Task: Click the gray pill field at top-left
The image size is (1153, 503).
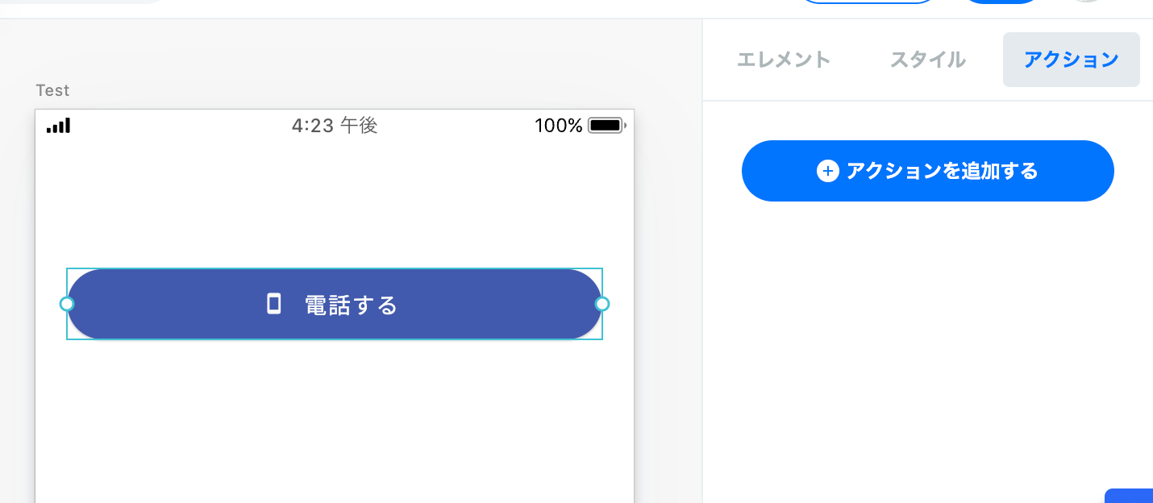Action: [81, 2]
